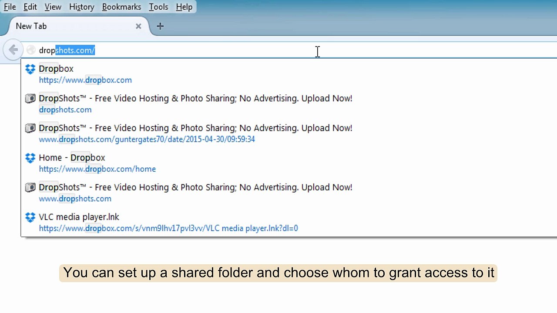Choose the DropShots suggestion with dropshots.com URL
This screenshot has width=557, height=313.
tap(289, 103)
